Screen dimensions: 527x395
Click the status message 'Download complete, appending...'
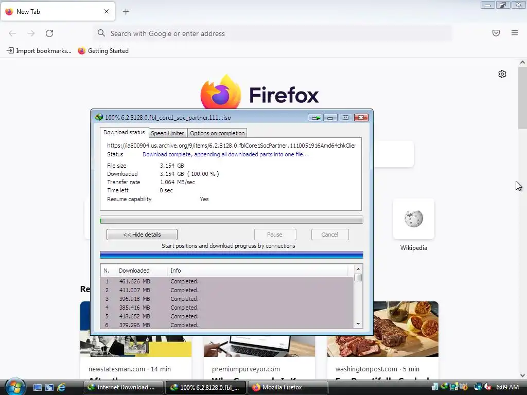coord(225,154)
